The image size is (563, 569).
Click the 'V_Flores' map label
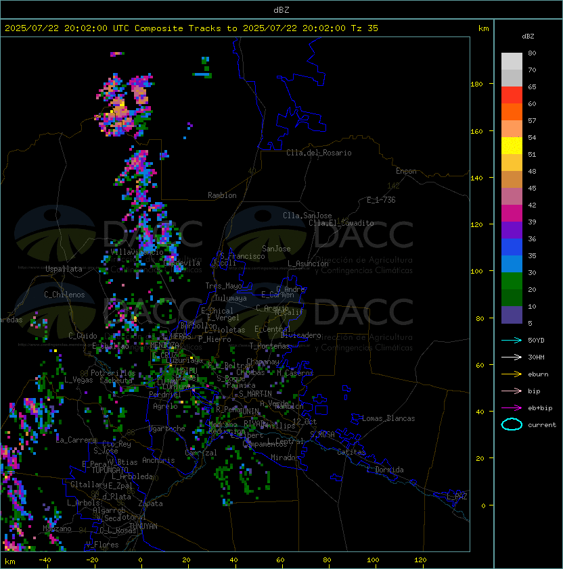click(102, 545)
